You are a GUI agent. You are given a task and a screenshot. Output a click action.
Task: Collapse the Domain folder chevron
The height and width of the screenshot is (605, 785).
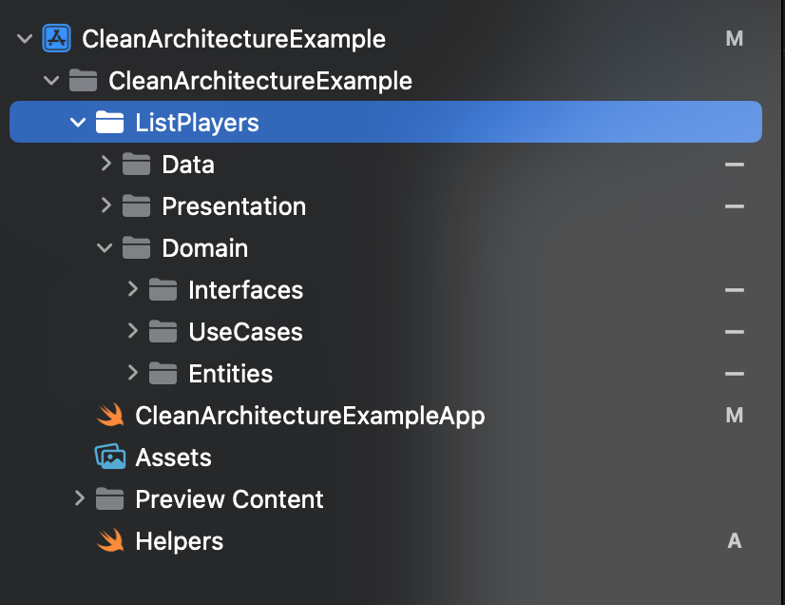(x=105, y=247)
